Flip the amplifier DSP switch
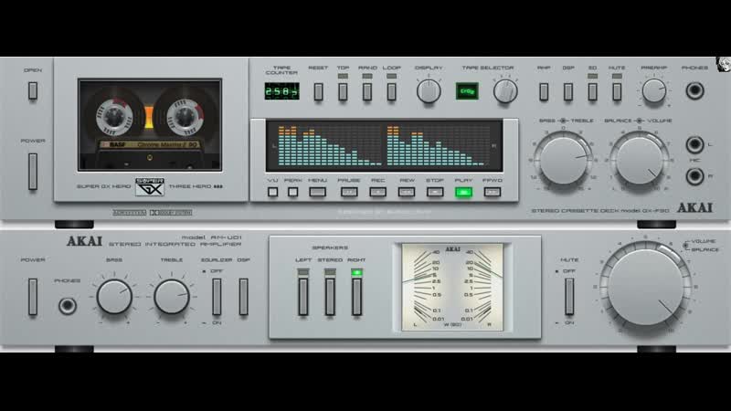The height and width of the screenshot is (411, 731). (x=243, y=297)
